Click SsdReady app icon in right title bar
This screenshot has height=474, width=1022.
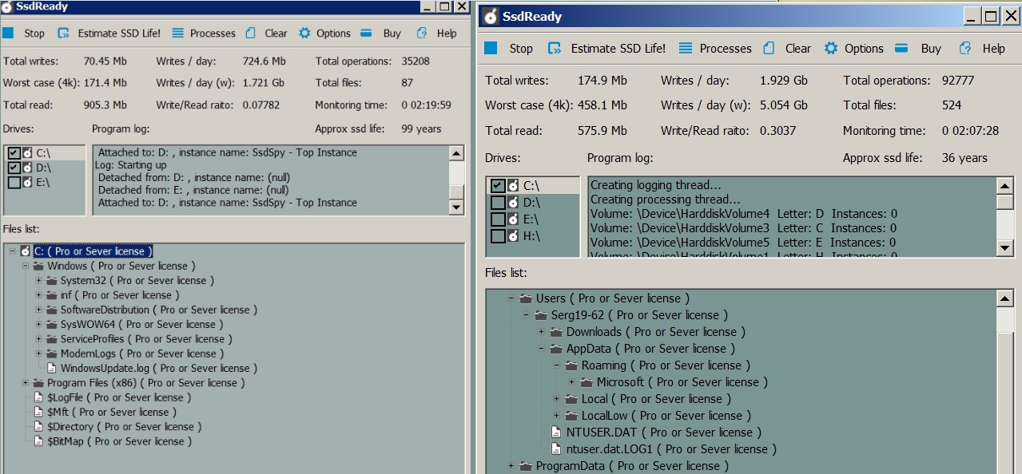tap(490, 17)
